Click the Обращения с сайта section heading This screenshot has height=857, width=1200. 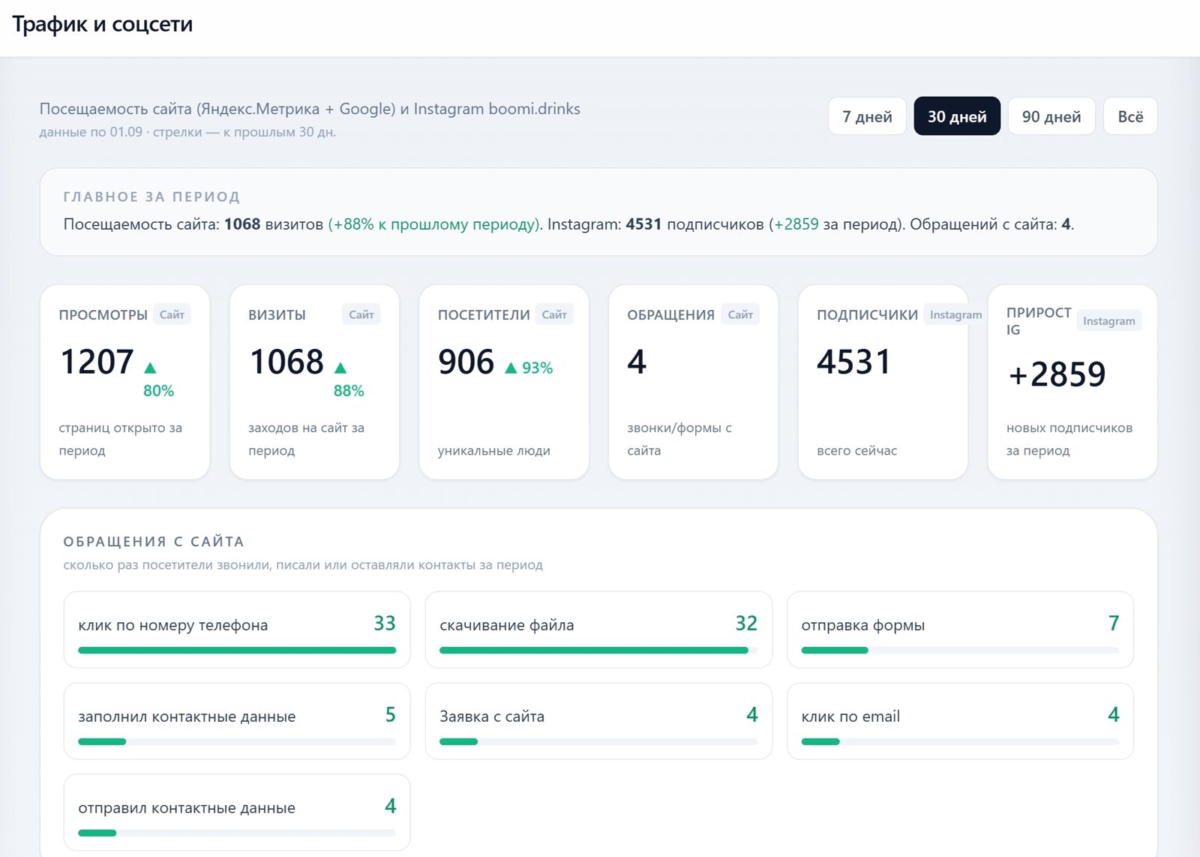154,542
